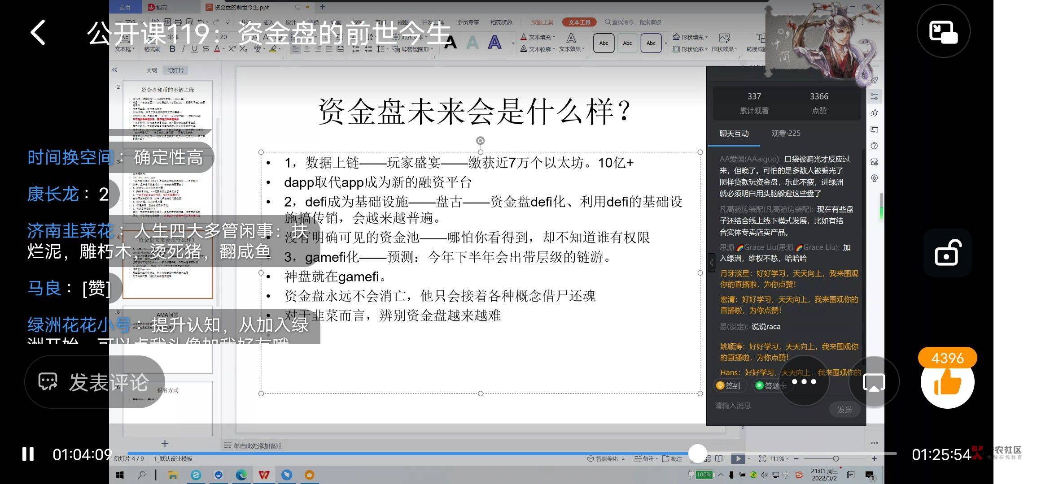Click the collapse arrow on the chat panel edge
1050x484 pixels.
(711, 263)
